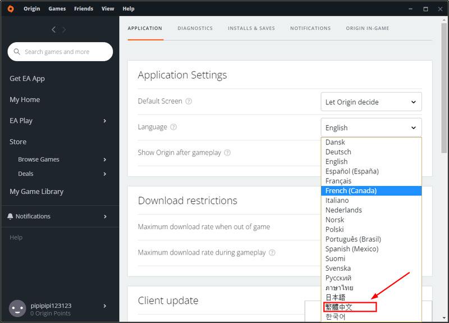Switch to the Diagnostics tab
The height and width of the screenshot is (323, 449).
(x=195, y=29)
